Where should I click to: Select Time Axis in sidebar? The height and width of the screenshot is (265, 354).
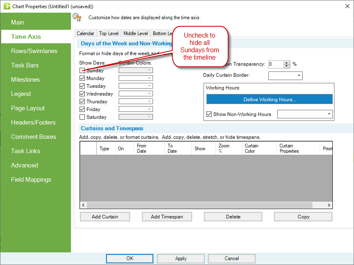pyautogui.click(x=35, y=37)
